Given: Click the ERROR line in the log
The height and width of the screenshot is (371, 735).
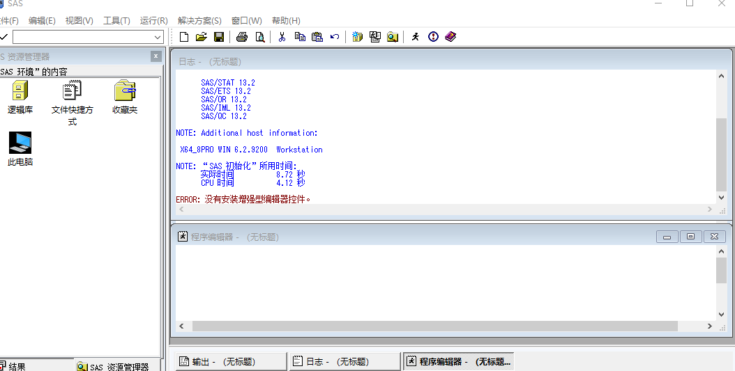Looking at the screenshot, I should tap(243, 199).
